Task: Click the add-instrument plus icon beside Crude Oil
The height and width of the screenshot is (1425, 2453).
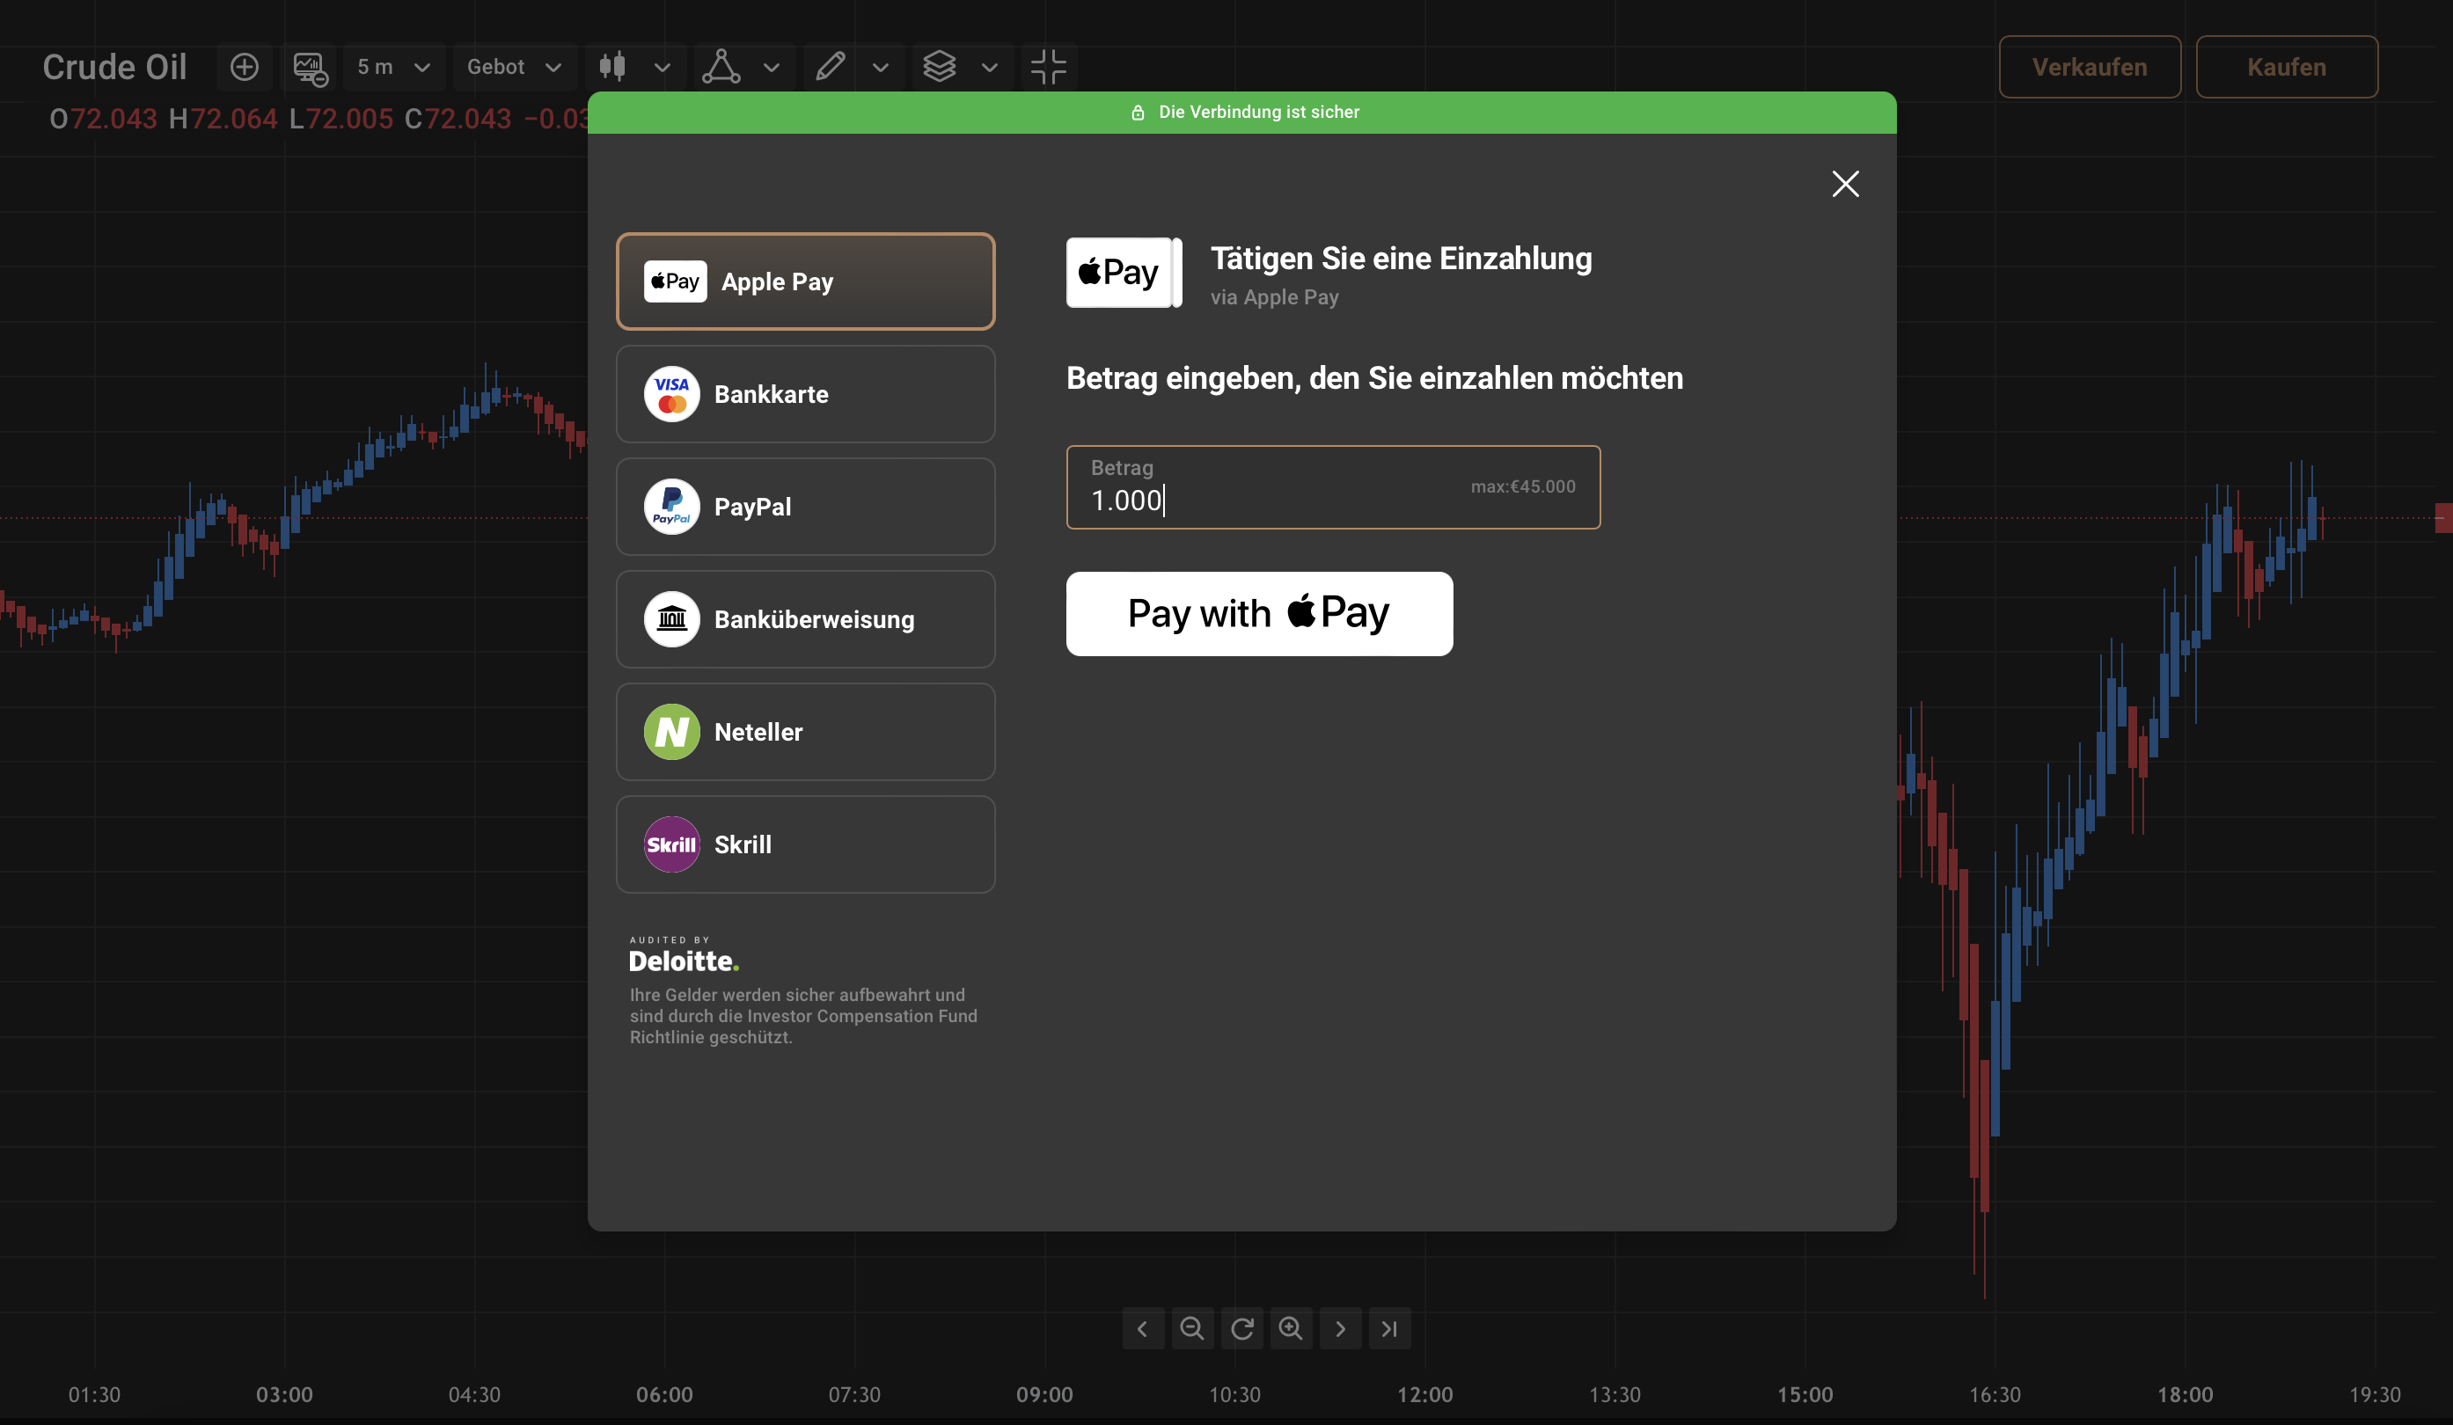Action: click(245, 67)
